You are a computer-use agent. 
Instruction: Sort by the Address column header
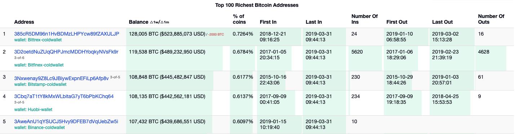[24, 22]
